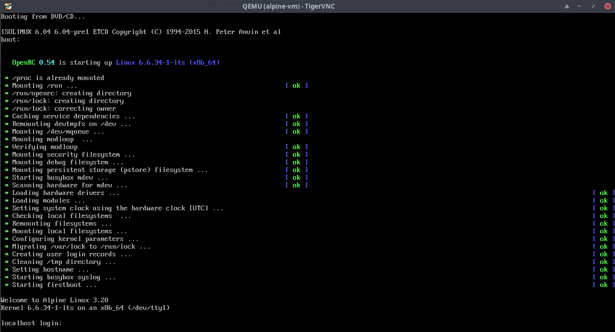The height and width of the screenshot is (332, 615).
Task: Click the window title 'QEMU (alpine-vm) - TigerVNC'
Action: point(289,6)
